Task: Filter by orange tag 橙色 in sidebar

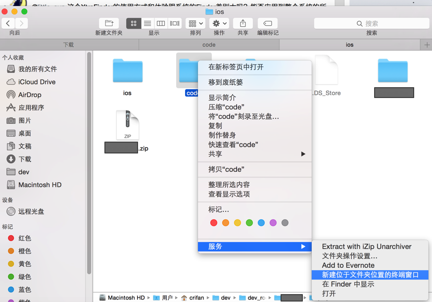Action: [25, 251]
